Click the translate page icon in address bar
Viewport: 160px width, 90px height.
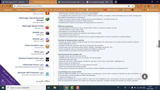[x=129, y=6]
